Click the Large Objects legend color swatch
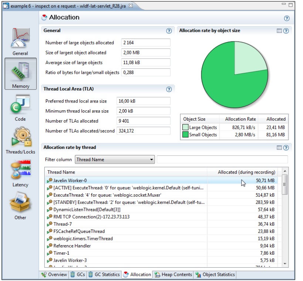Viewport: 303px width, 281px height. pyautogui.click(x=185, y=127)
